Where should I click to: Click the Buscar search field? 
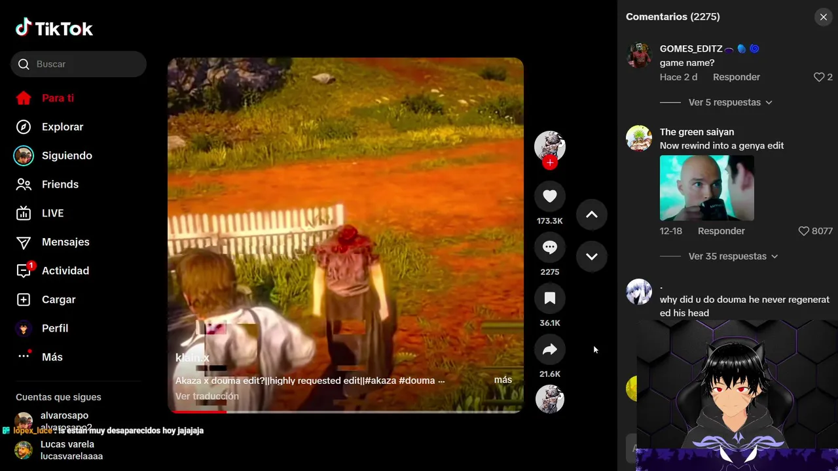79,64
